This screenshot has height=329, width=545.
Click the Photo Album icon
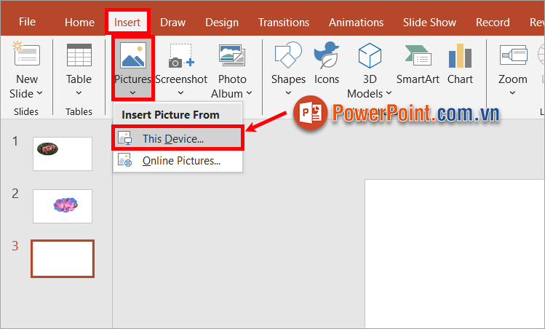coord(231,57)
